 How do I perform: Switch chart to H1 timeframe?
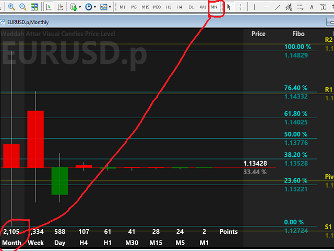coord(168,7)
